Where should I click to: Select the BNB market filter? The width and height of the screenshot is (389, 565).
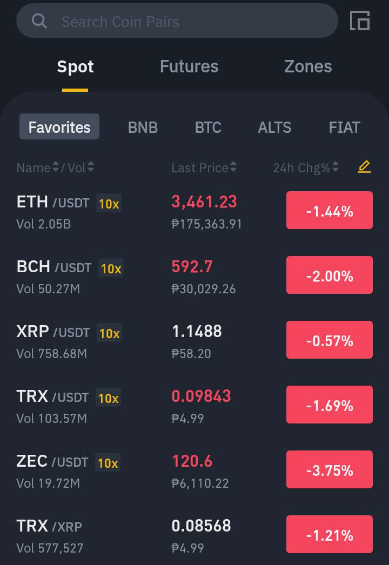click(143, 127)
